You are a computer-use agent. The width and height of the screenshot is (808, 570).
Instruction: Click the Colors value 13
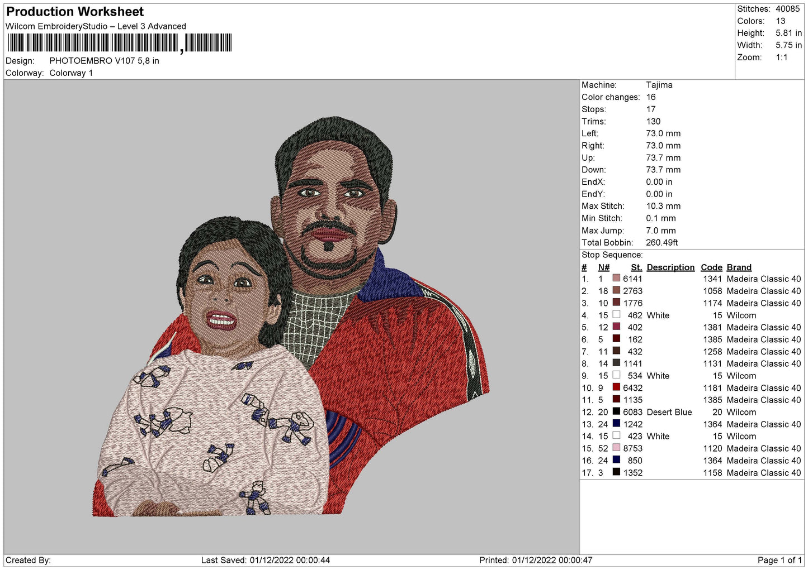780,21
